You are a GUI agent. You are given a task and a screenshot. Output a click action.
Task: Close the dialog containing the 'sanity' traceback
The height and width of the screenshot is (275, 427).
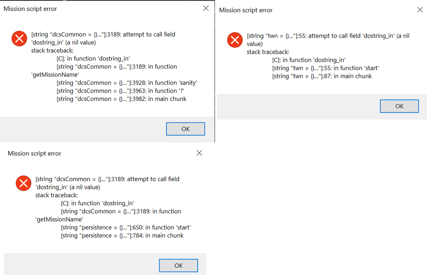(206, 9)
